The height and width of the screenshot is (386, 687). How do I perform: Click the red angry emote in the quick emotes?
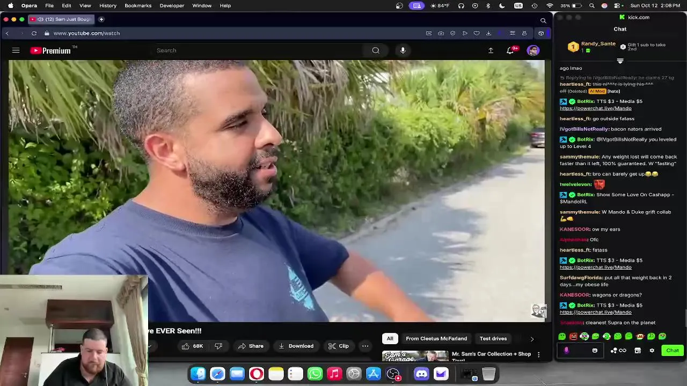[x=573, y=337]
